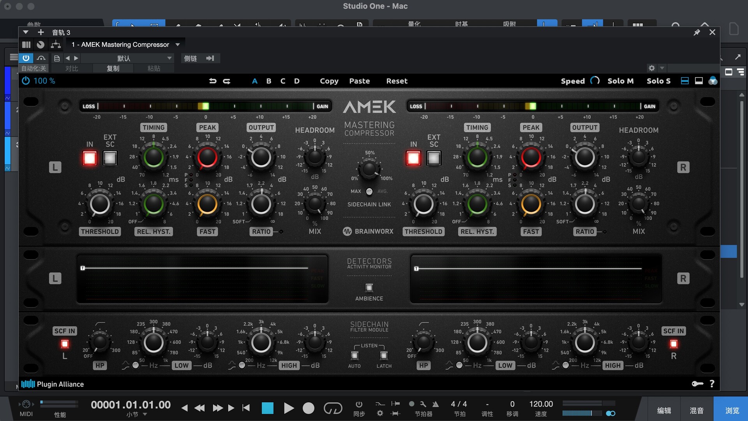Viewport: 748px width, 421px height.
Task: Open the 浏览 browser tab
Action: coord(732,410)
